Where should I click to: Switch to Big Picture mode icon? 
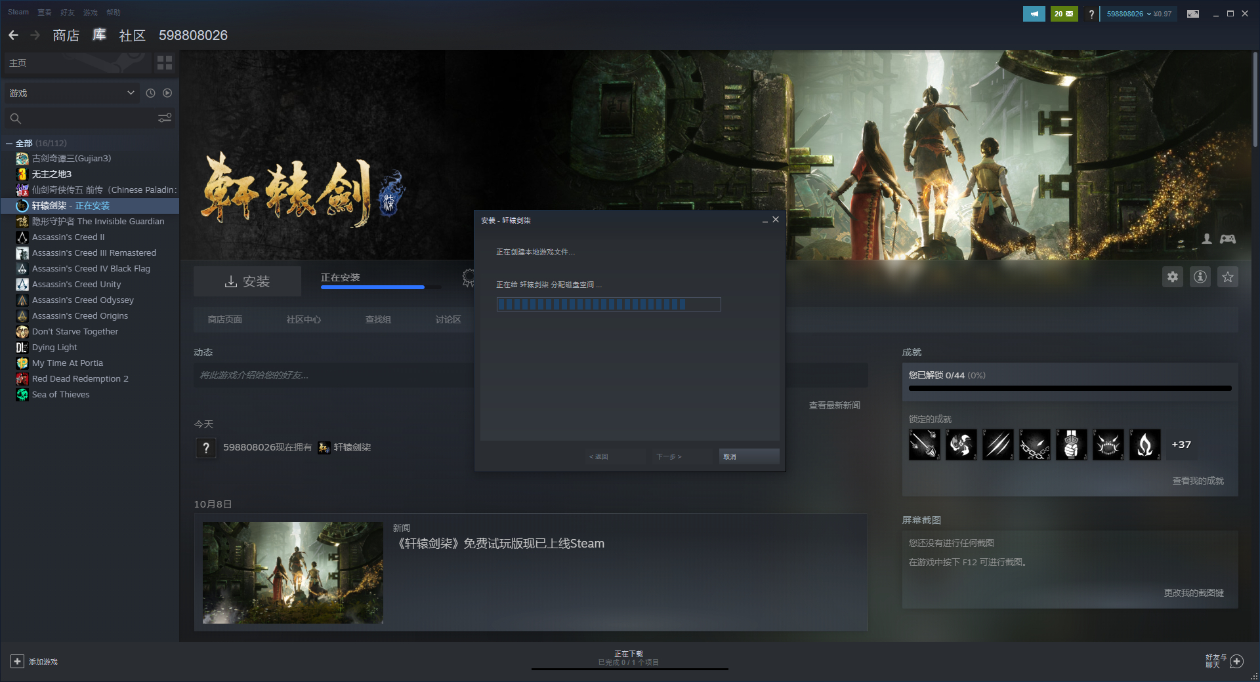click(1193, 14)
